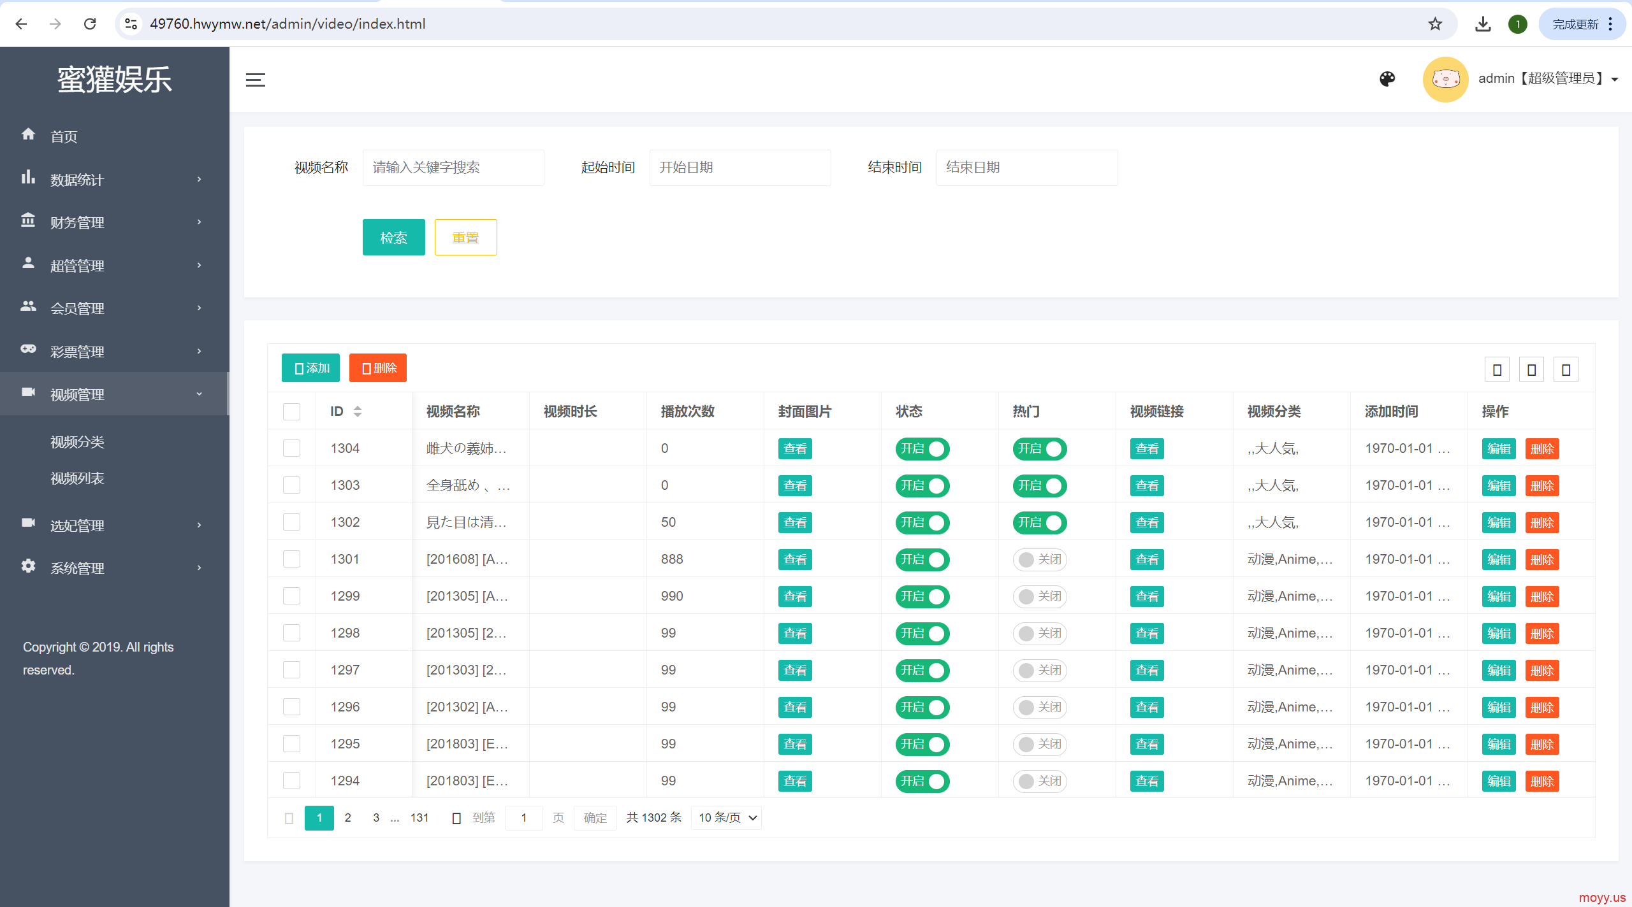Screen dimensions: 1632x907
Task: View cover image 查看 for row 1301
Action: 795,560
